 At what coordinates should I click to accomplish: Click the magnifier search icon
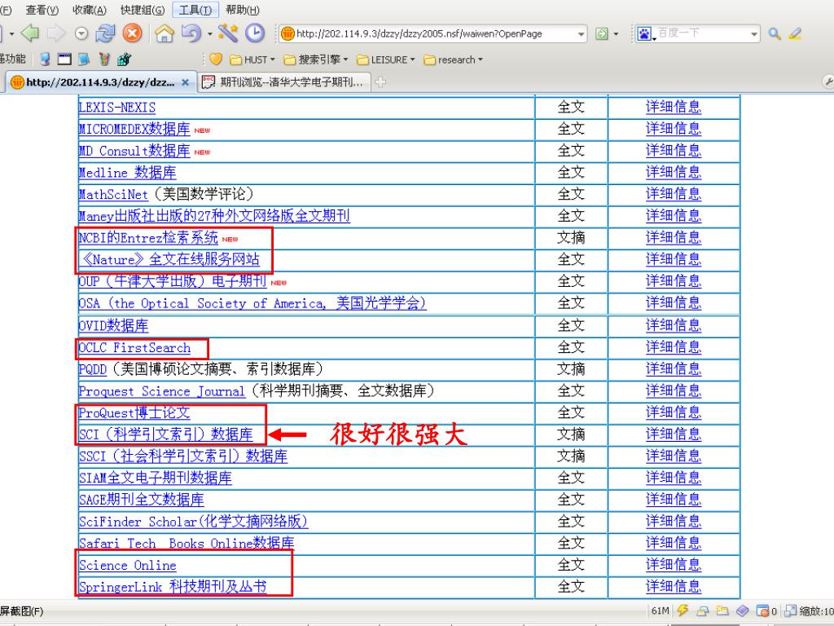tap(775, 34)
